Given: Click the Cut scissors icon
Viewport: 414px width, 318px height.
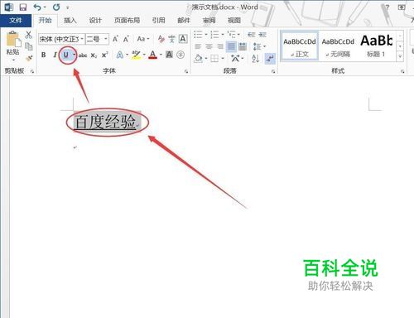Looking at the screenshot, I should click(28, 35).
